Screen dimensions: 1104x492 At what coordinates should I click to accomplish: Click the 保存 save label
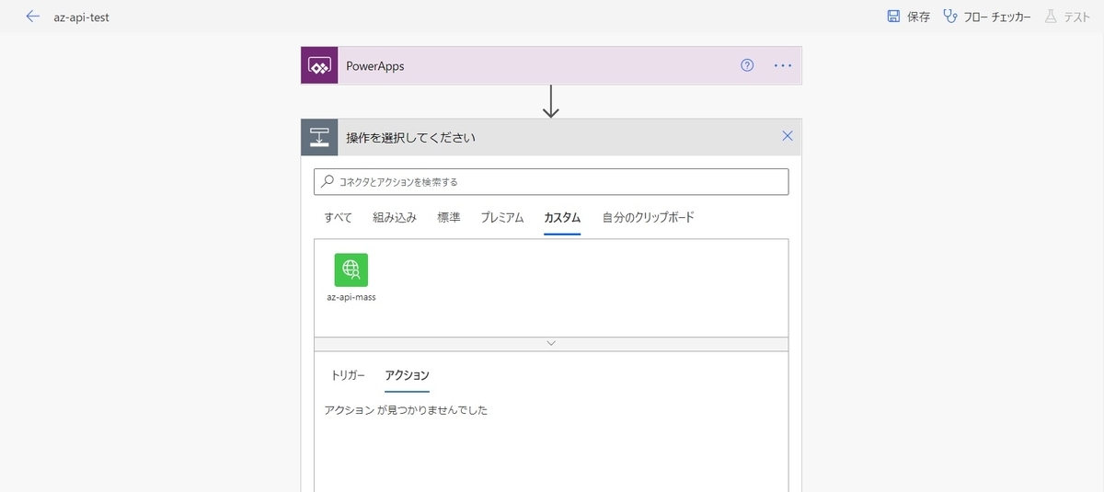pyautogui.click(x=918, y=17)
